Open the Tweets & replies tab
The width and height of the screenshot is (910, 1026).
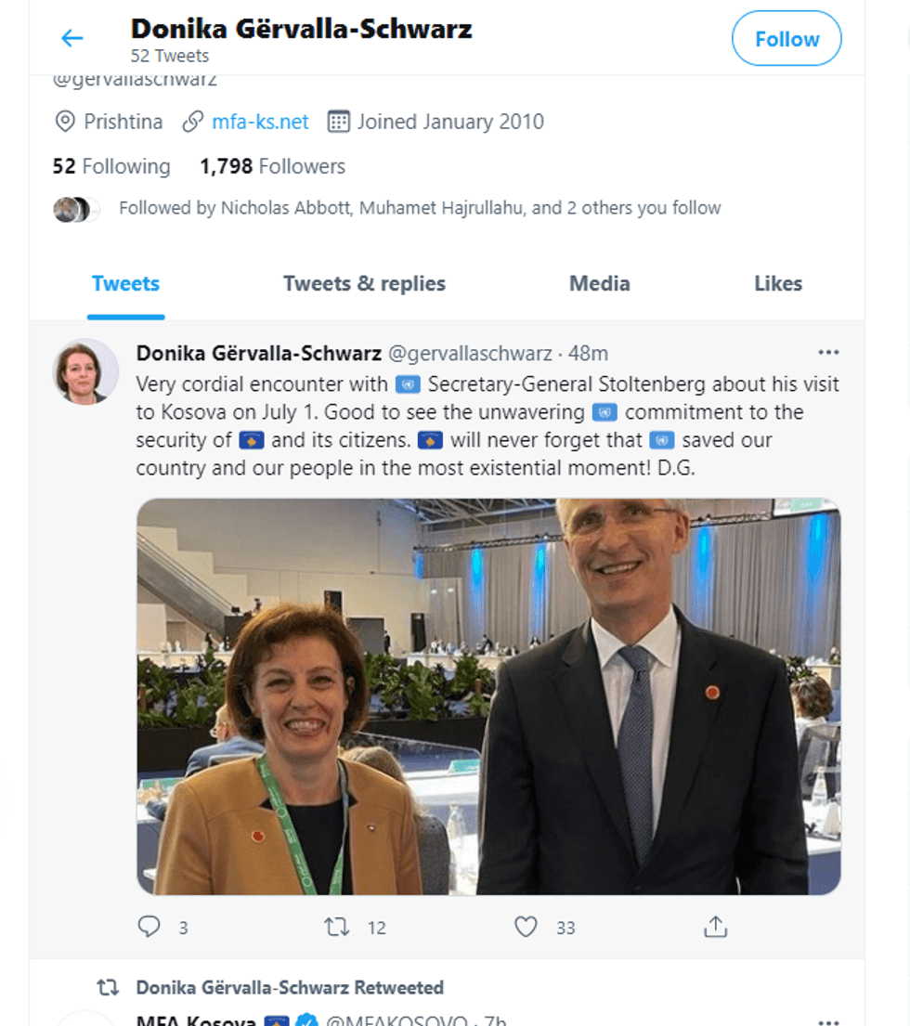(x=364, y=284)
